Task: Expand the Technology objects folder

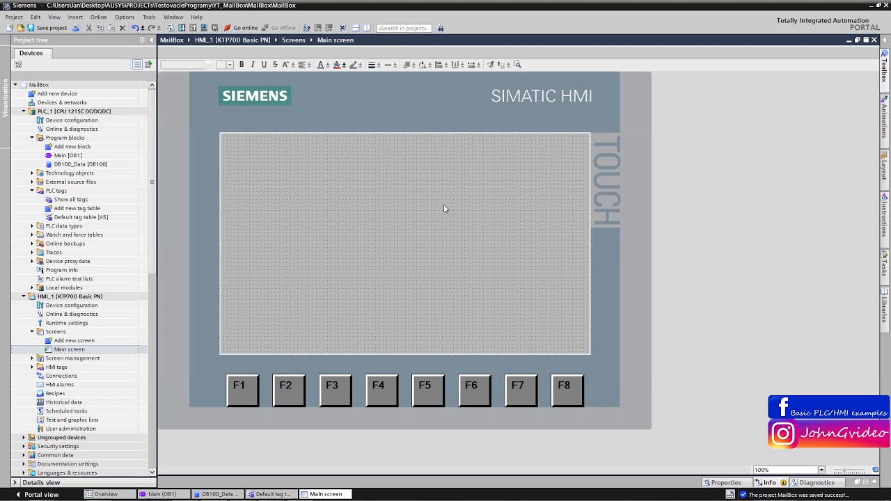Action: pos(31,173)
